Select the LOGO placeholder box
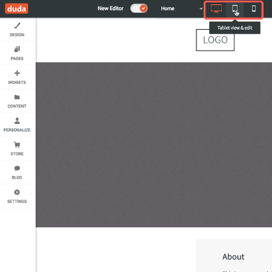 pyautogui.click(x=215, y=40)
